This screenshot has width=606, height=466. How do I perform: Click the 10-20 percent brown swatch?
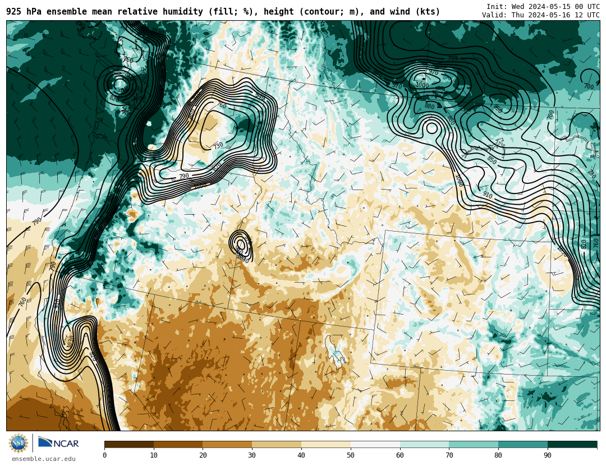point(178,444)
